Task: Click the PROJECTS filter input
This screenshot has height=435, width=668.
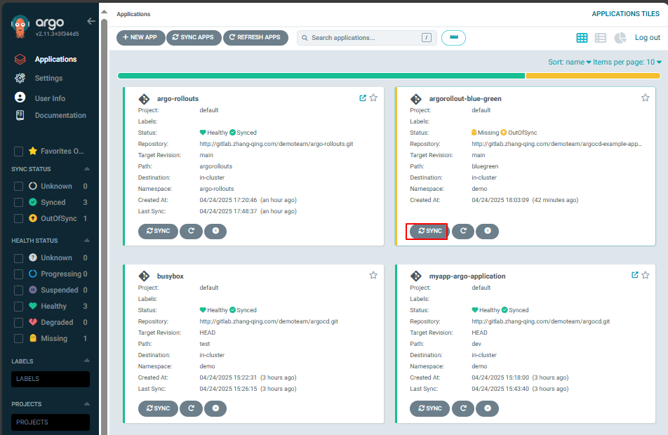Action: point(51,422)
